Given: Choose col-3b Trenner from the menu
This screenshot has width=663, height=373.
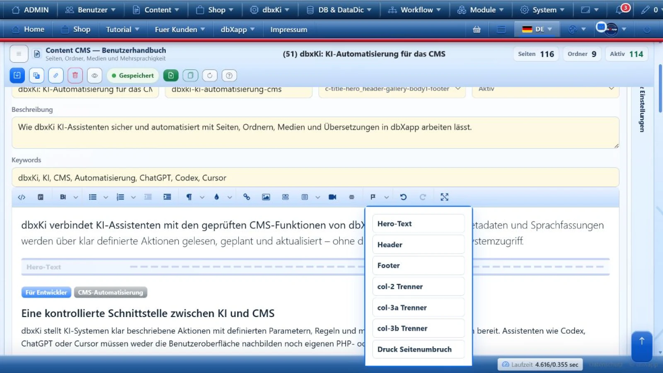Looking at the screenshot, I should click(418, 328).
